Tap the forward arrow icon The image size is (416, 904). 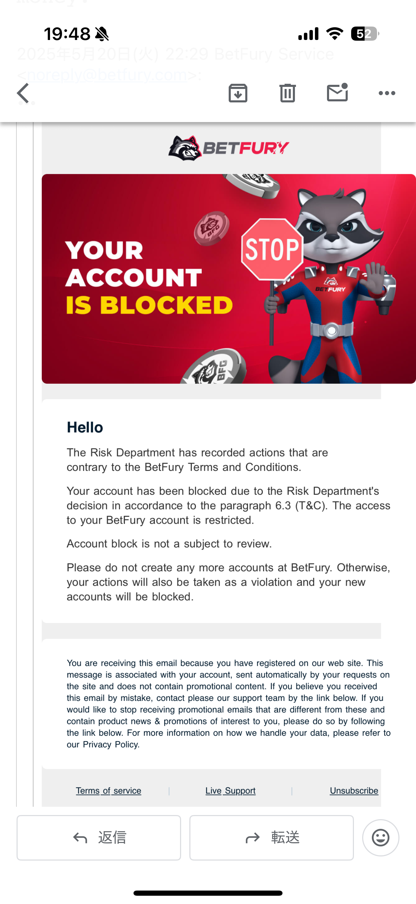pos(252,838)
